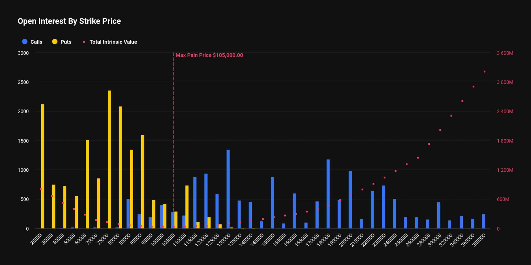
Task: Click the highest red intrinsic value marker at 380000
Action: pyautogui.click(x=485, y=72)
